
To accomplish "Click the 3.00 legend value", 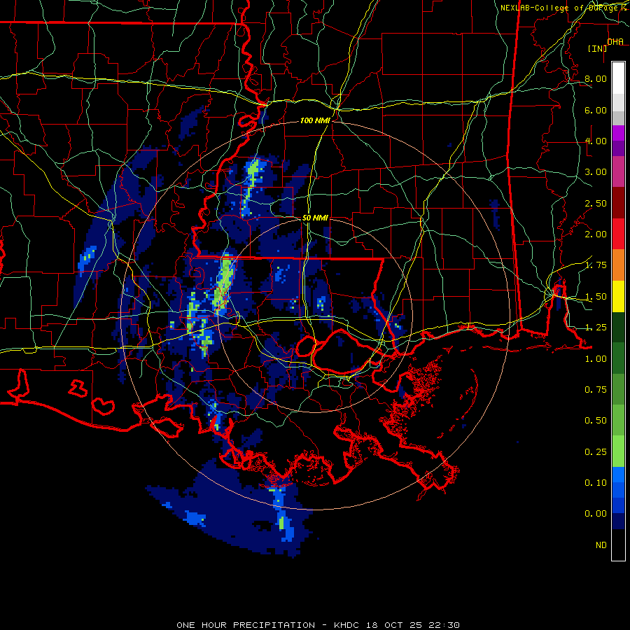I will [596, 172].
